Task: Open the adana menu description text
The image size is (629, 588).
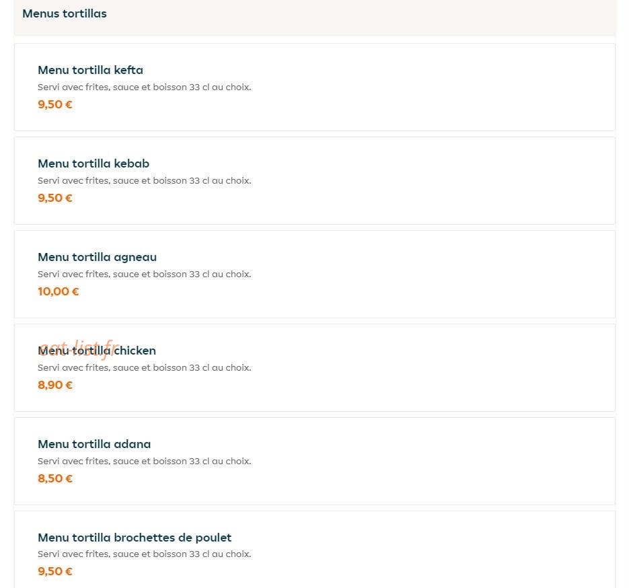Action: pos(145,461)
